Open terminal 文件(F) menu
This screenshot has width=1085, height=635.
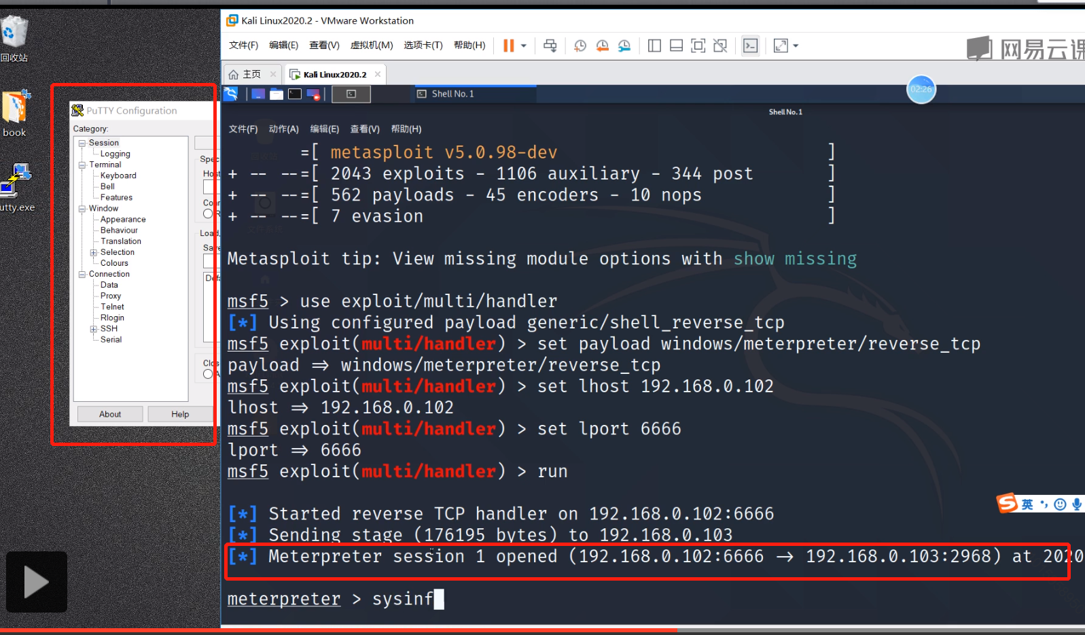243,129
